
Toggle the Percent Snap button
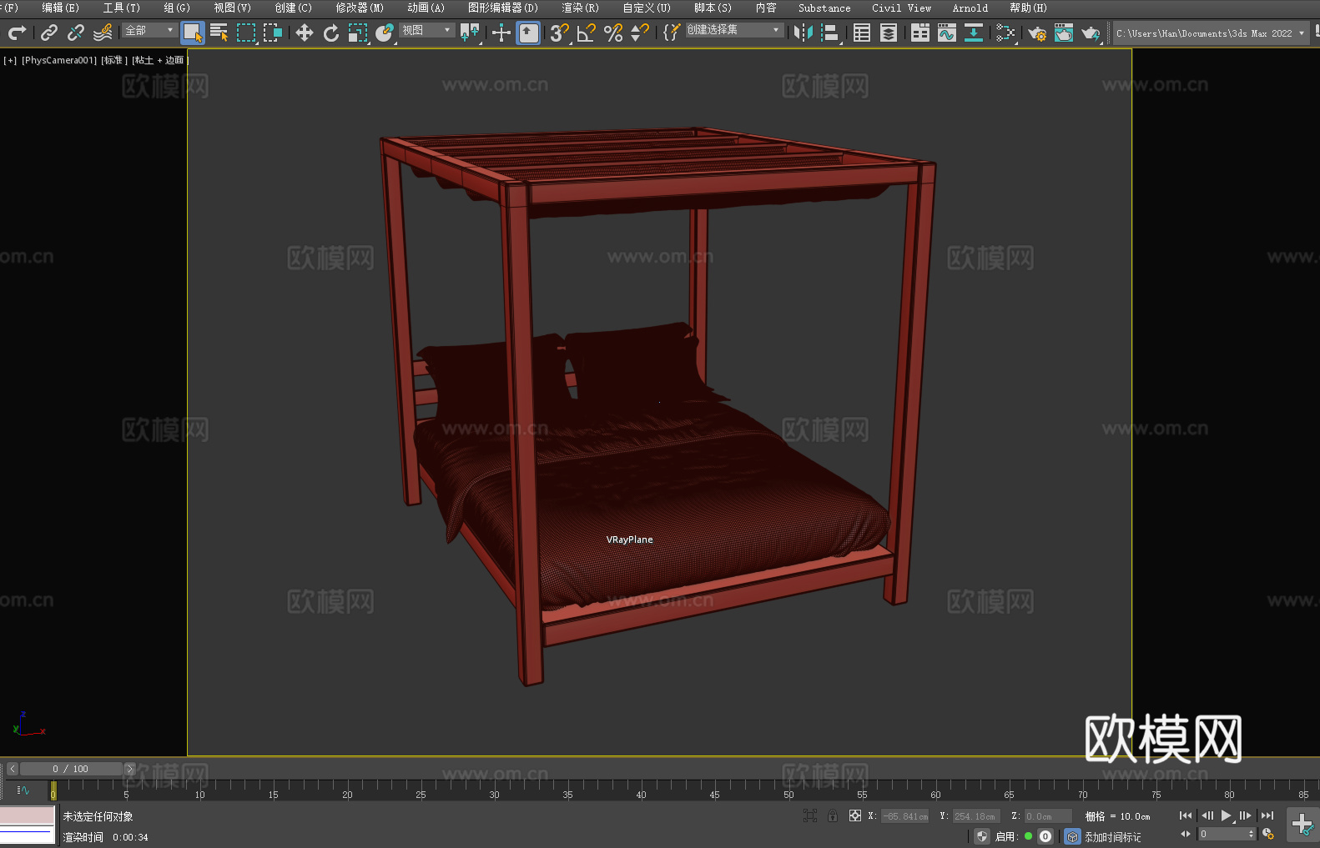(613, 33)
